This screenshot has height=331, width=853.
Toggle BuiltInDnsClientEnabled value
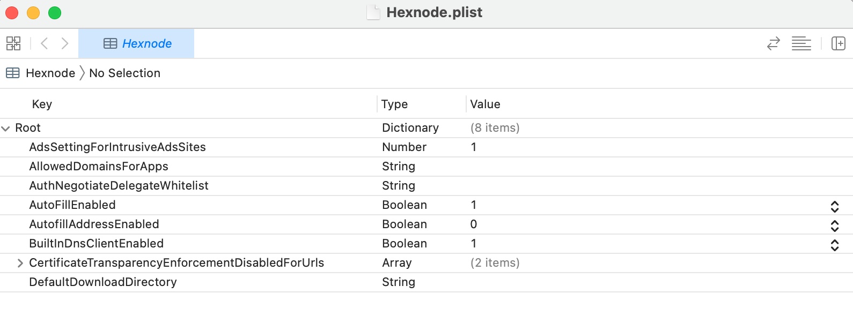(x=835, y=244)
